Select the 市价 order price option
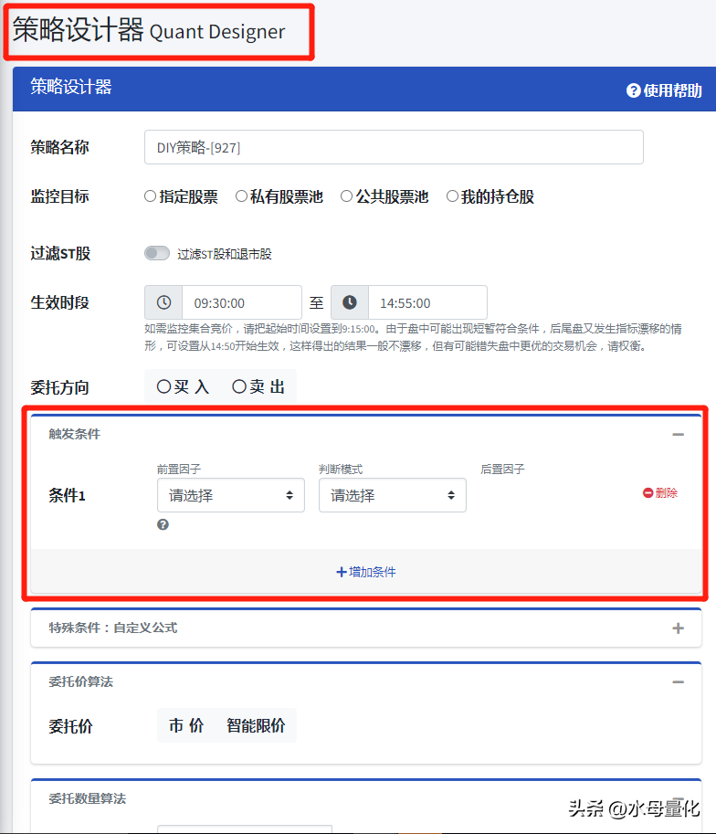 pyautogui.click(x=186, y=725)
